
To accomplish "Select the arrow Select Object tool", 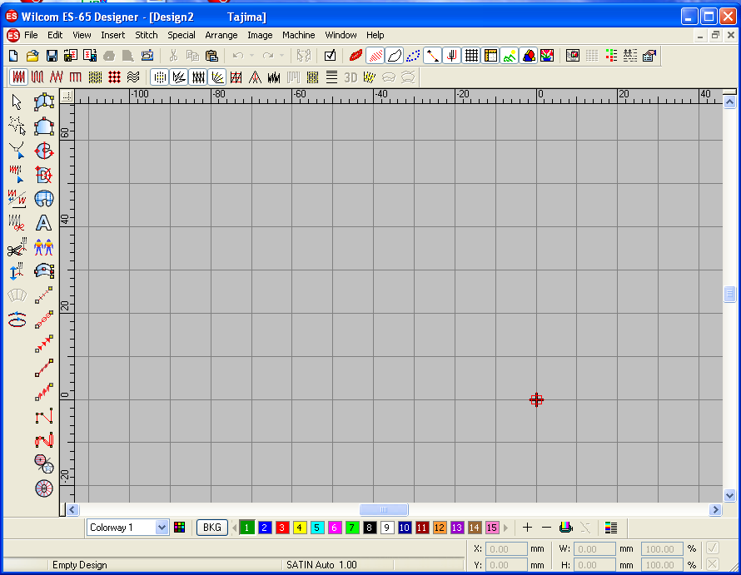I will click(17, 102).
